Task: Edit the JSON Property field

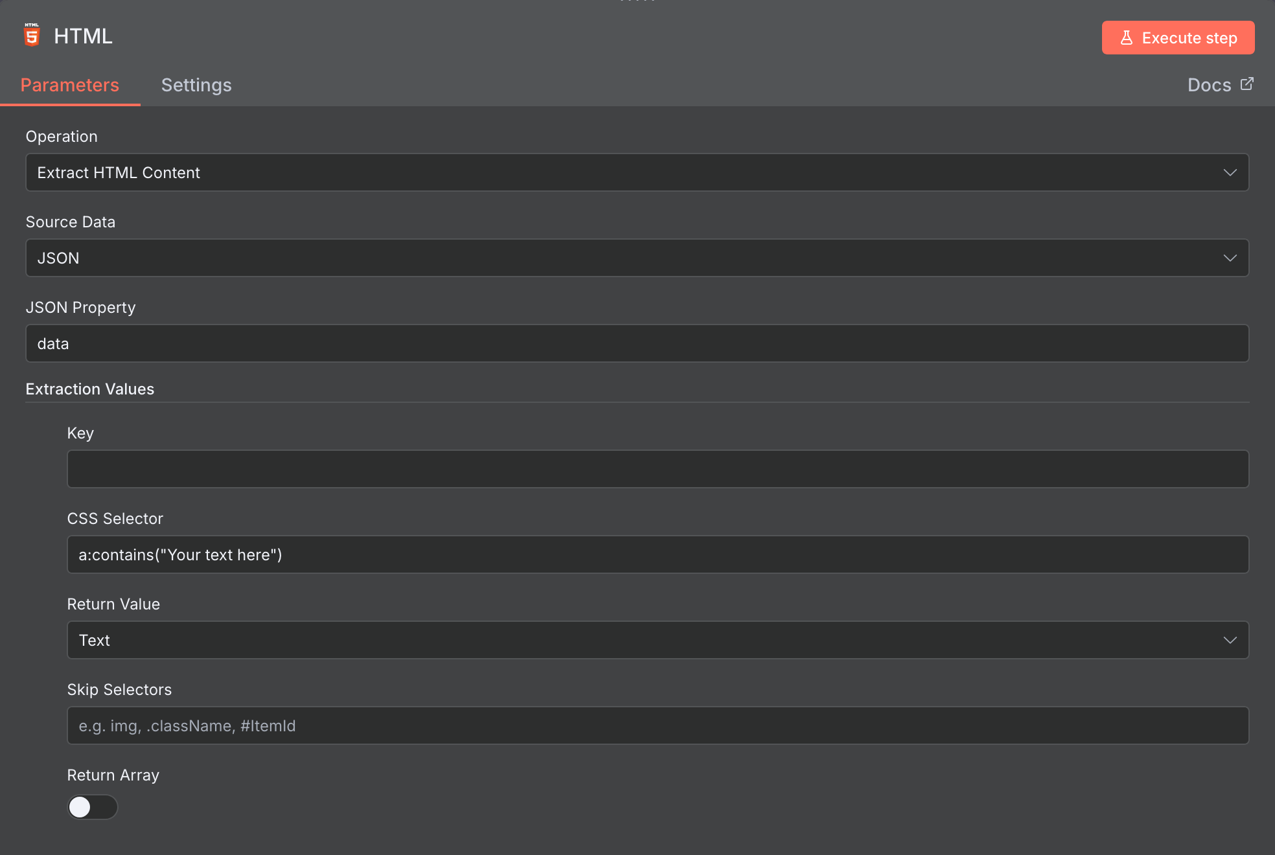Action: 637,343
